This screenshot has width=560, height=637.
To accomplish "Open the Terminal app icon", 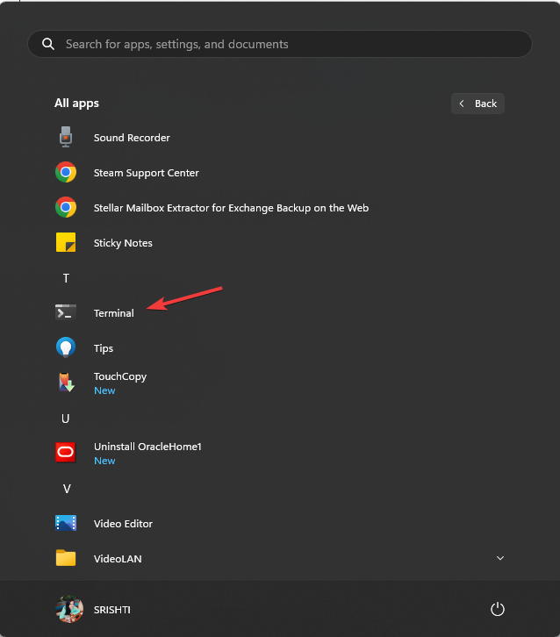I will [x=66, y=312].
